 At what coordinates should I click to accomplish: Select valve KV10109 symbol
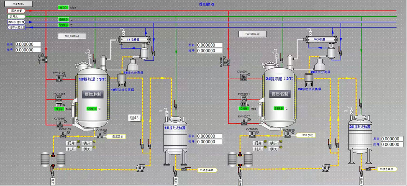click(63, 135)
